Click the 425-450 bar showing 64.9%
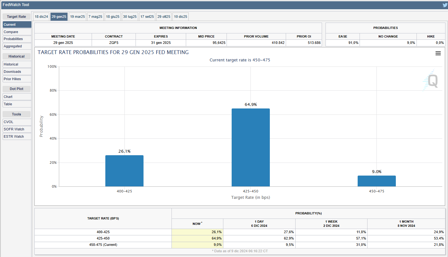This screenshot has width=448, height=257. 251,148
